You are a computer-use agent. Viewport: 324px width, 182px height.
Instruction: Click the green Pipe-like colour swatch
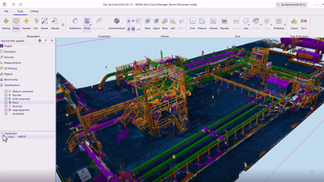[x=9, y=95]
